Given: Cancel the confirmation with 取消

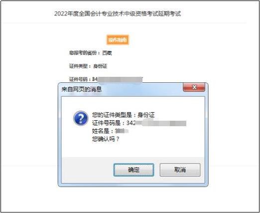Looking at the screenshot, I should [x=180, y=170].
